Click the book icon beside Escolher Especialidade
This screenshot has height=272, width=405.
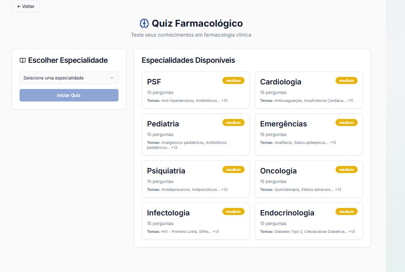(23, 60)
